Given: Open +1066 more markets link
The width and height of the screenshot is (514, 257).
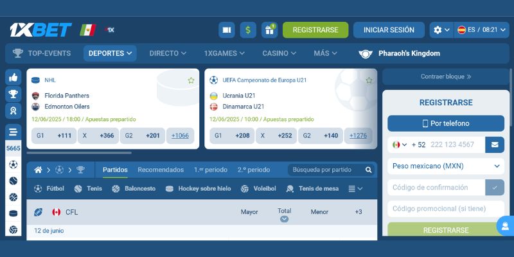Looking at the screenshot, I should (180, 136).
